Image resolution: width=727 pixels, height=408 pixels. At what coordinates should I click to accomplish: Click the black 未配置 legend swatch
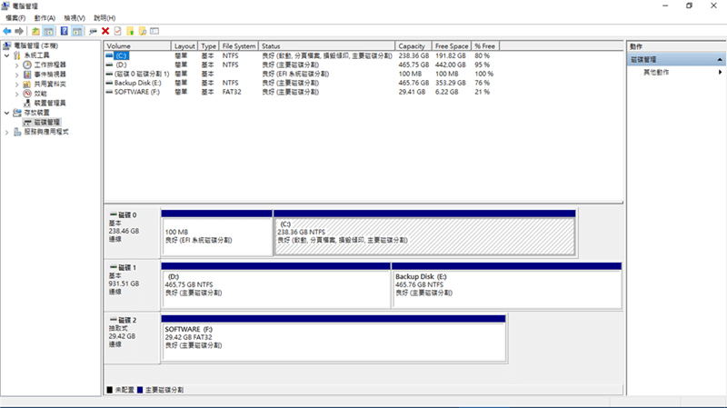coord(109,390)
